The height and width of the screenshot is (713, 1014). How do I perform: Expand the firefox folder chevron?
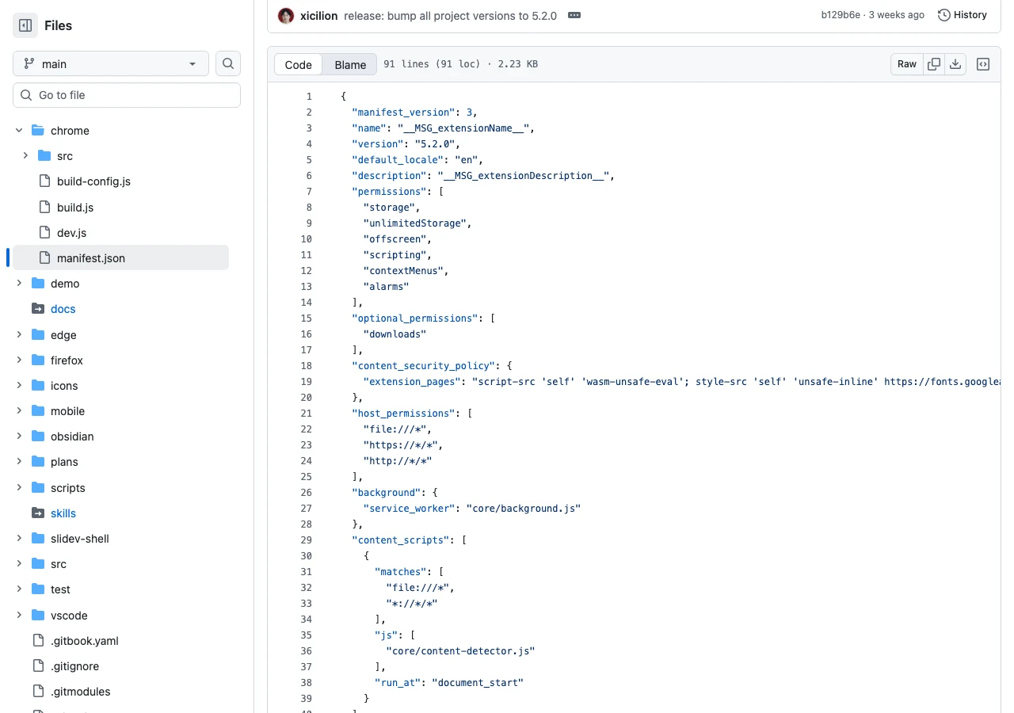click(19, 360)
